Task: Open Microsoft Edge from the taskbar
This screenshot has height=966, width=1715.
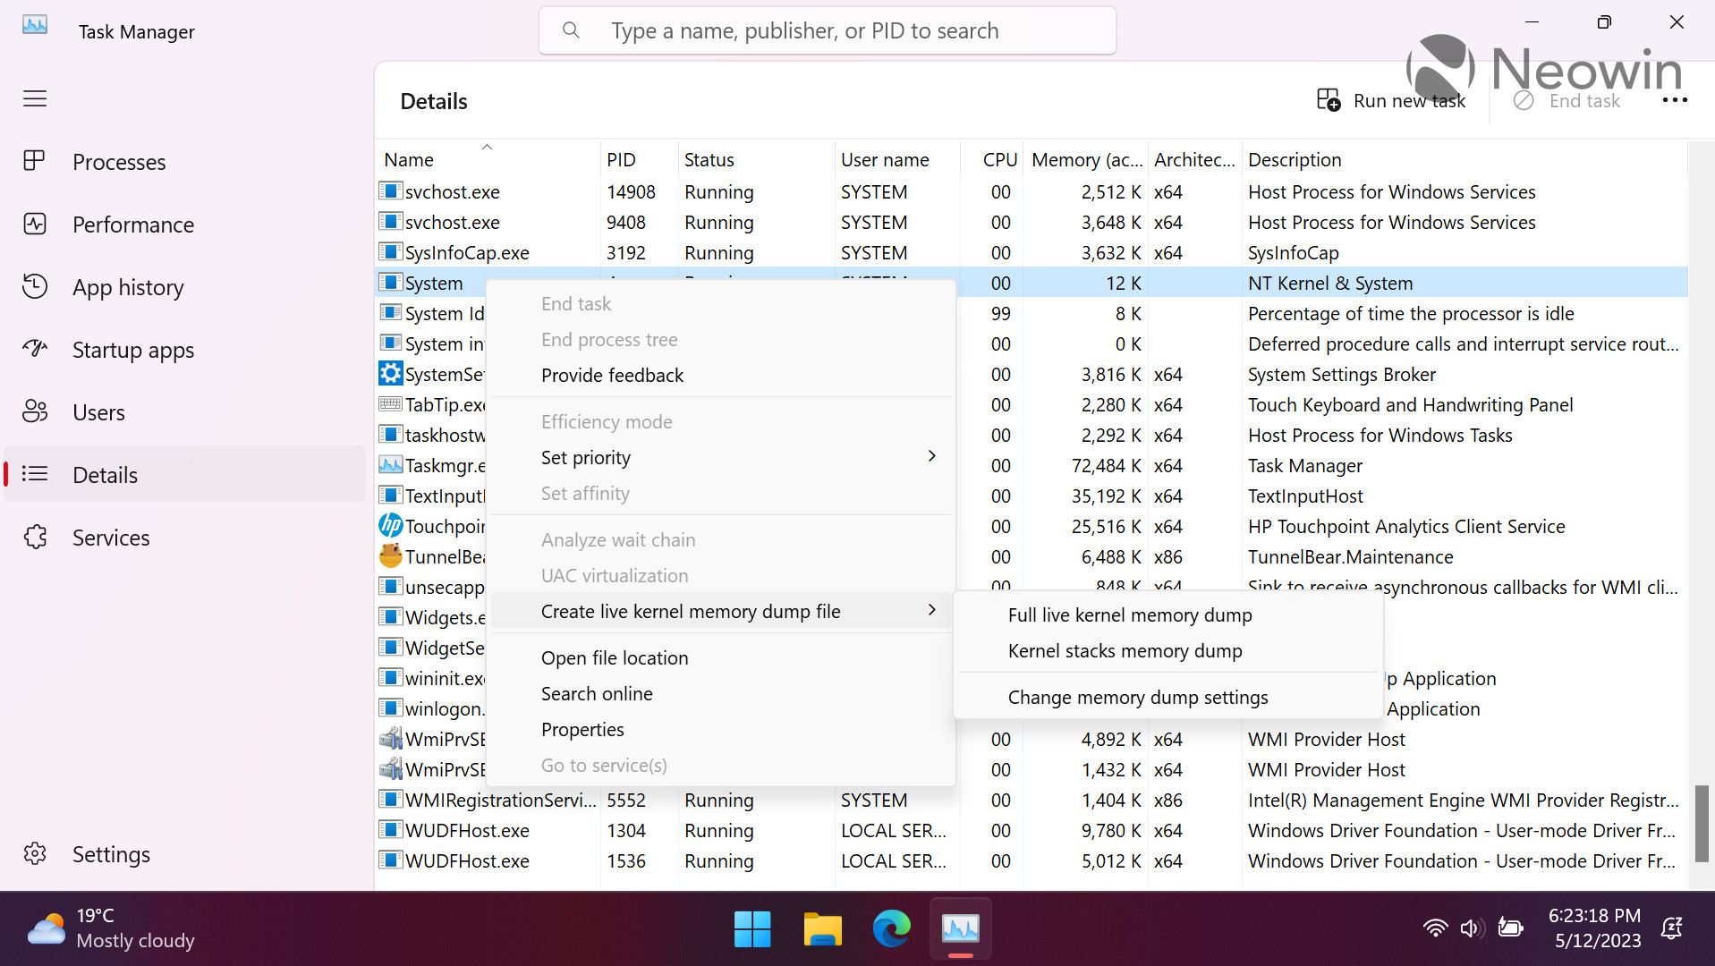Action: [x=891, y=928]
